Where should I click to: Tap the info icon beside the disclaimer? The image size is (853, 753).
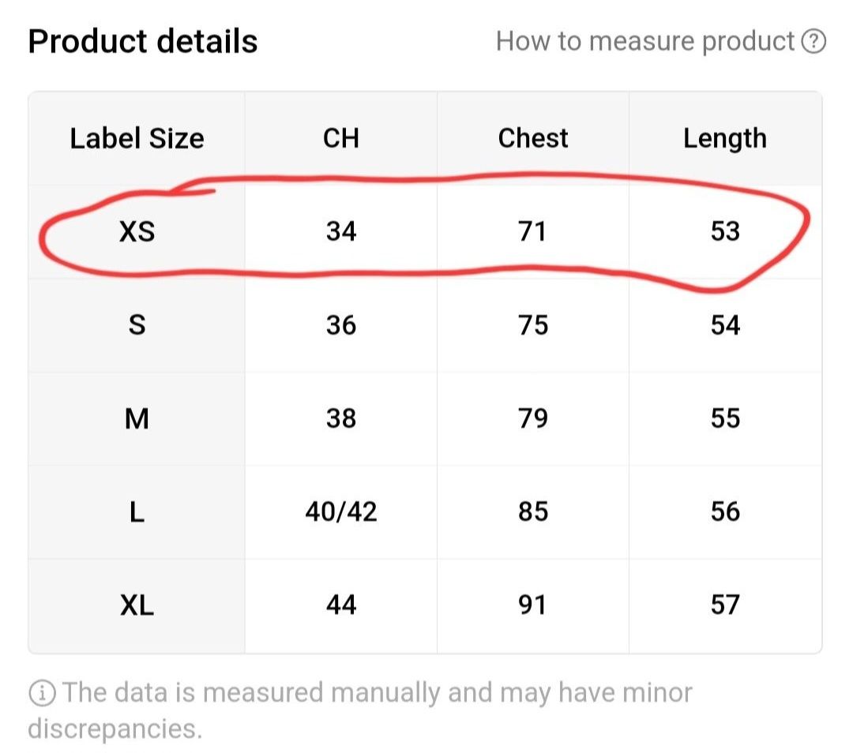tap(42, 693)
